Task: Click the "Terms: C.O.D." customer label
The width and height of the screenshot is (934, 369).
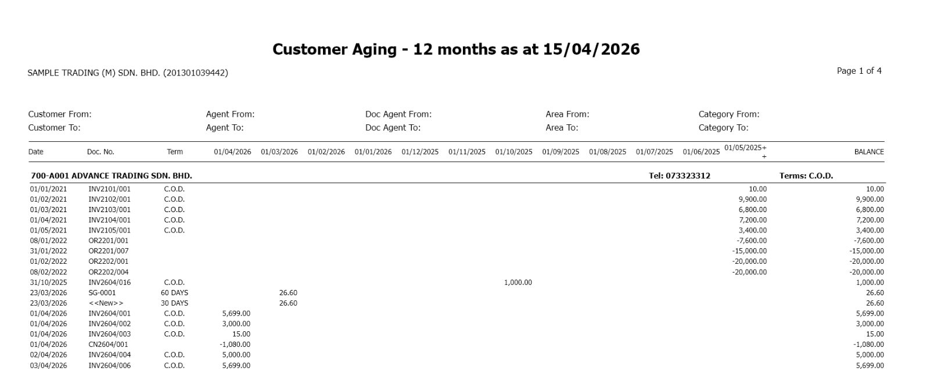Action: pyautogui.click(x=806, y=176)
